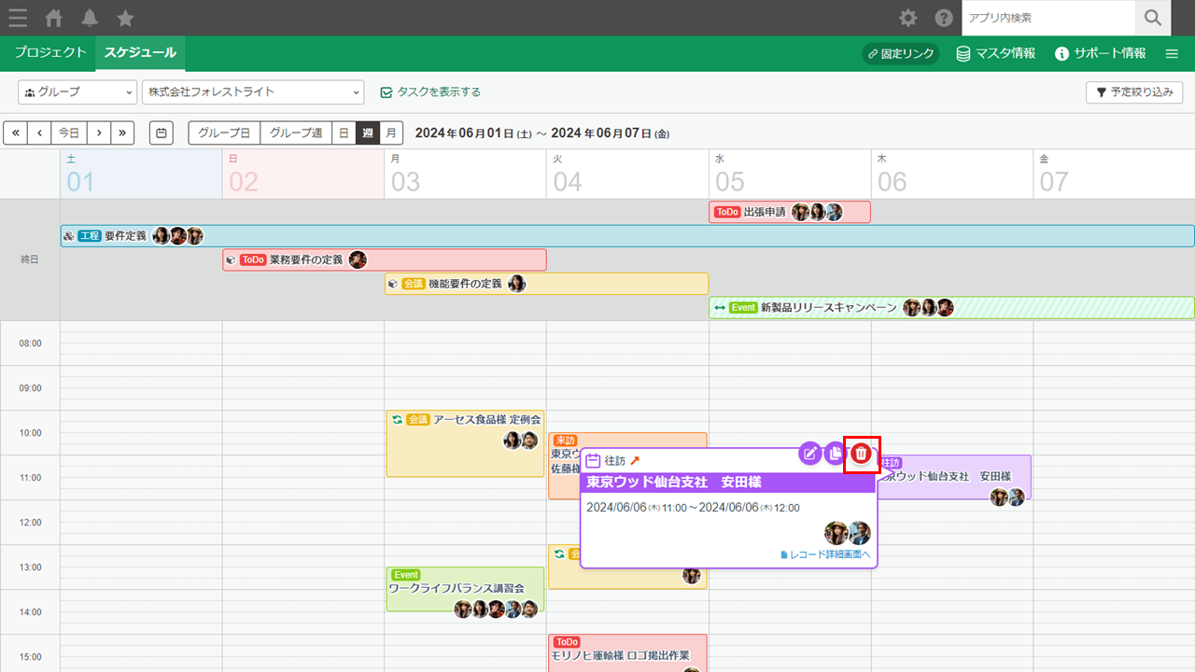Jump forward with double-right arrow button

click(x=123, y=133)
